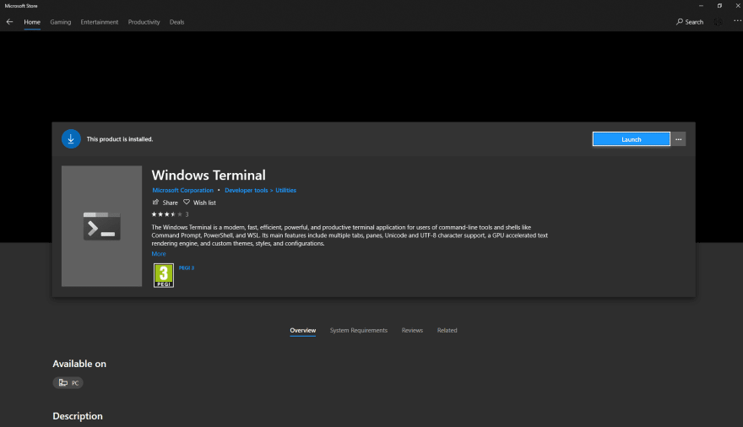Open the Microsoft Corporation publisher link
The image size is (743, 427).
(x=183, y=191)
